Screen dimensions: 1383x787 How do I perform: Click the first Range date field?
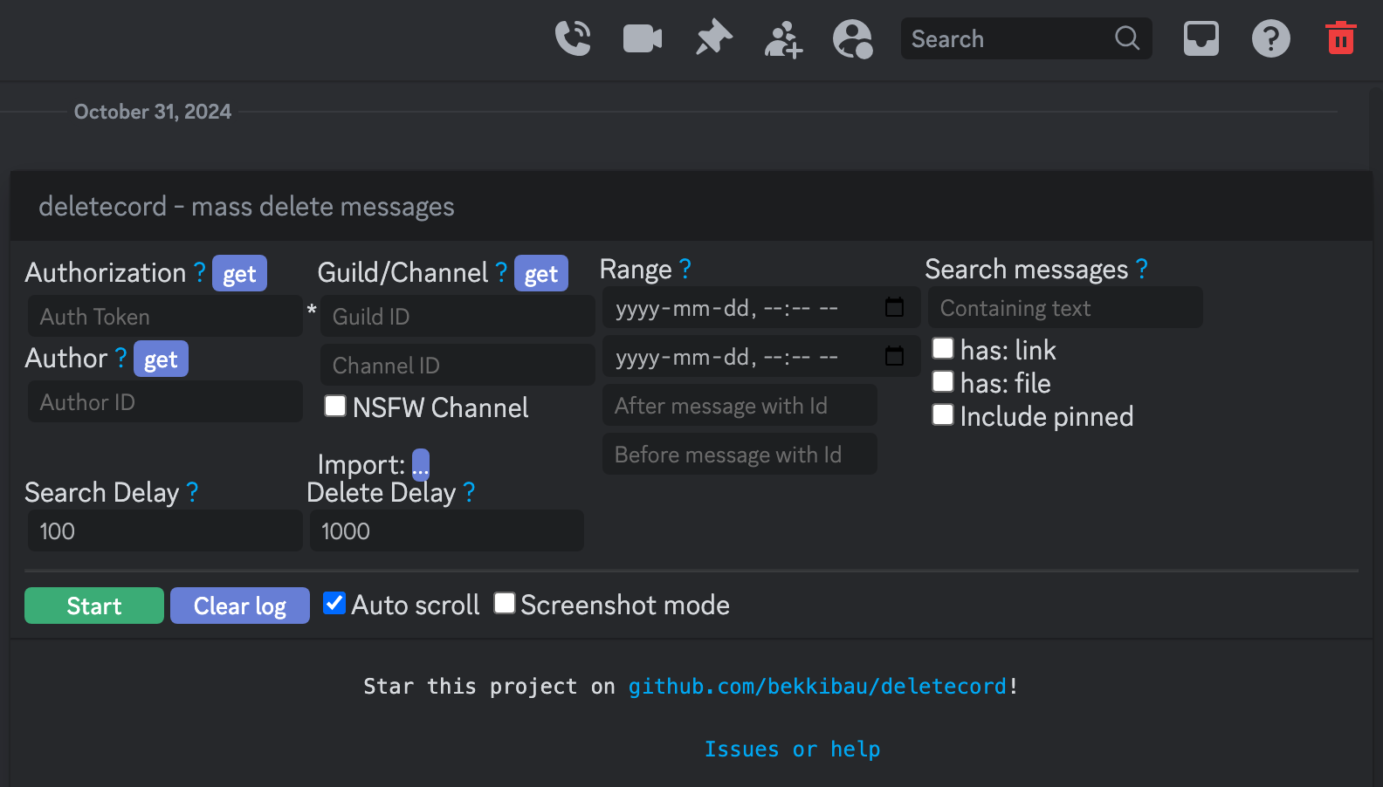coord(761,307)
